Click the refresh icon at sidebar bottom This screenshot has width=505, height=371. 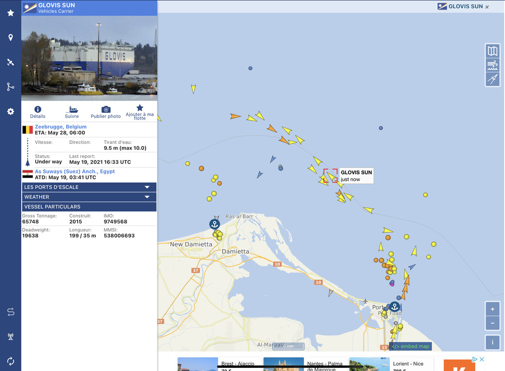[x=11, y=361]
